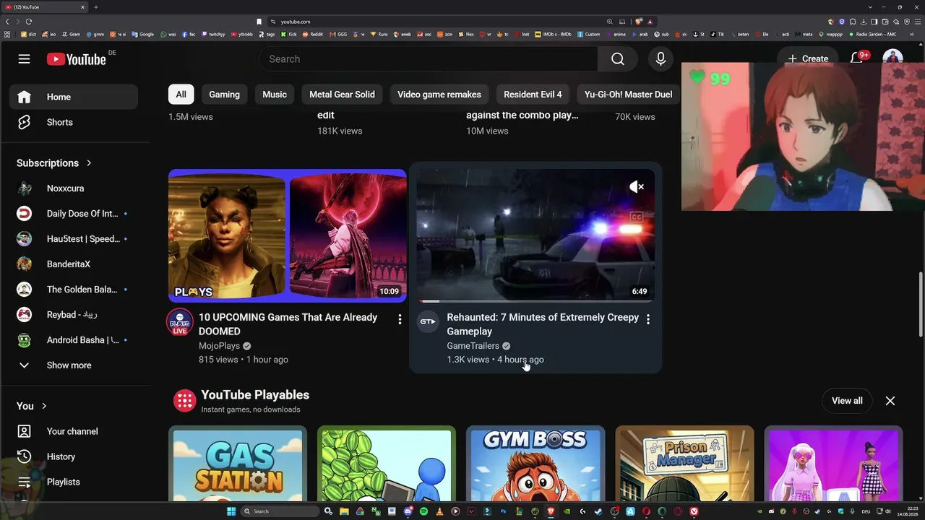Start voice search with the microphone
The width and height of the screenshot is (925, 520).
click(661, 59)
